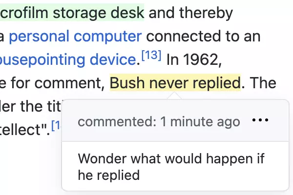Click the phrase "connected to an"

[205, 36]
